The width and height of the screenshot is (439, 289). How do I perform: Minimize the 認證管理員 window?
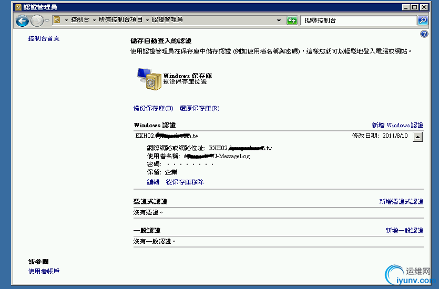pos(406,7)
